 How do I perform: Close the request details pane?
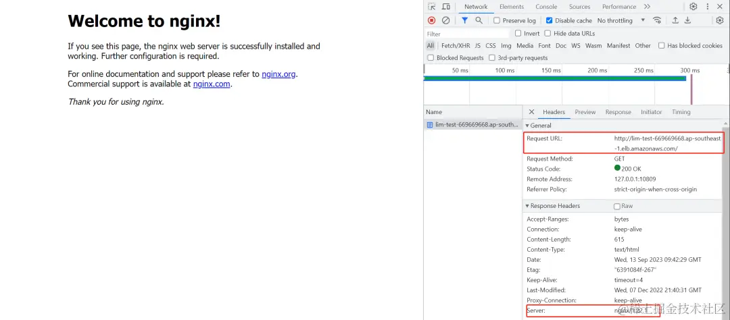(x=532, y=112)
